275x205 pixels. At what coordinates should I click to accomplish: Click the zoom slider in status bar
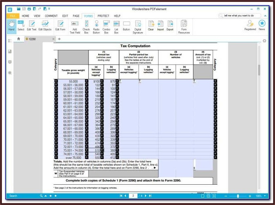238,196
